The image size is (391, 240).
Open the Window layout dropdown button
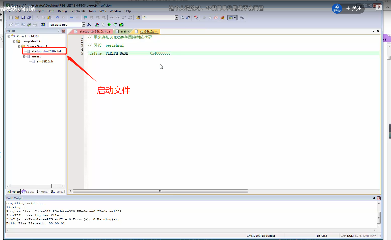click(232, 18)
